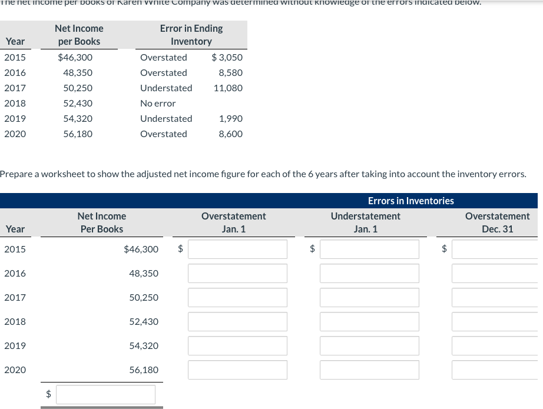The image size is (543, 409).
Task: Select the 54,320 value in top table
Action: pos(78,118)
